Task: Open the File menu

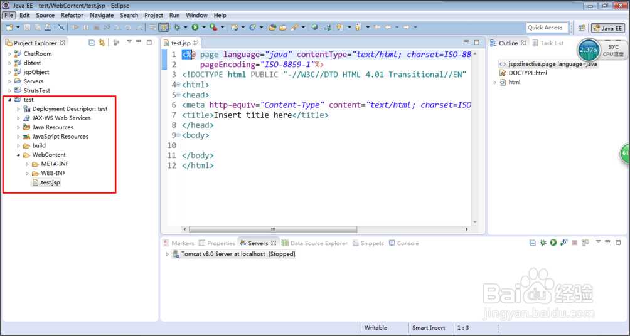Action: 9,15
